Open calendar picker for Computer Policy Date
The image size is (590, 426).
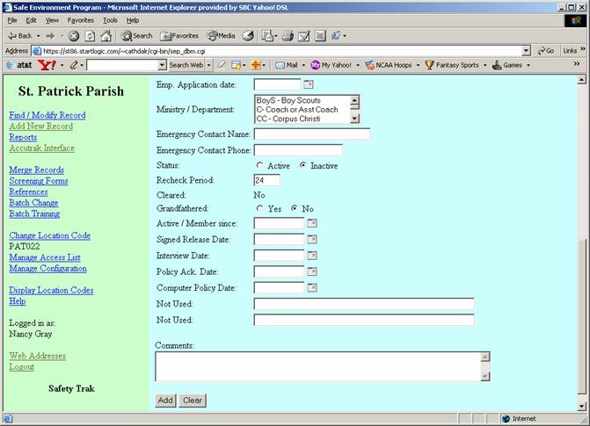click(x=310, y=287)
